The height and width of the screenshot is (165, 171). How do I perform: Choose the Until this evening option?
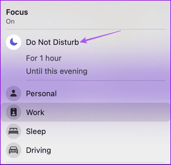pyautogui.click(x=57, y=71)
